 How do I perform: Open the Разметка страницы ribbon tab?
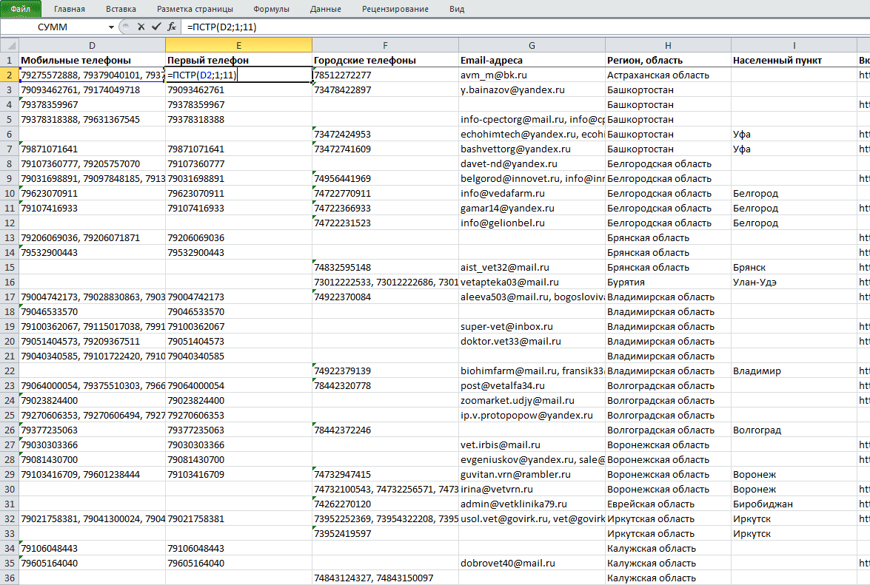coord(195,9)
